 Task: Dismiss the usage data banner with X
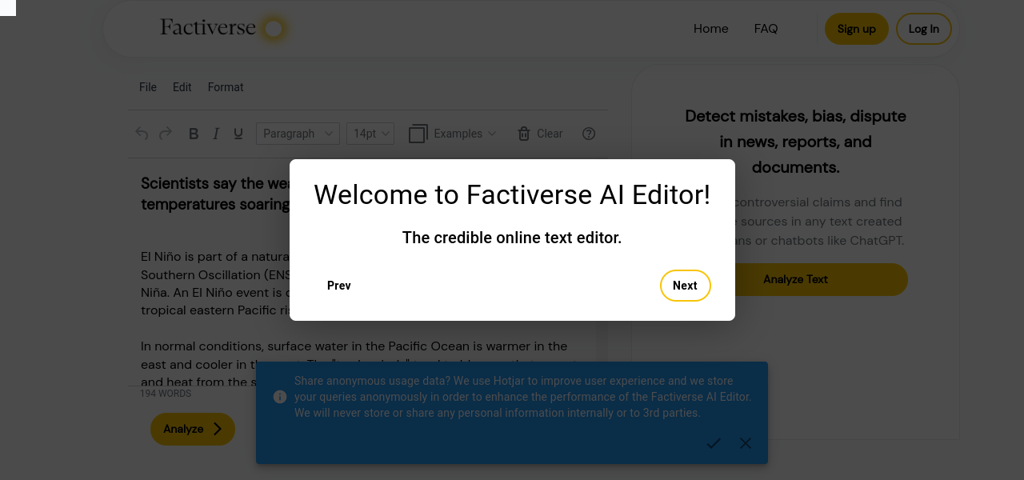(746, 443)
